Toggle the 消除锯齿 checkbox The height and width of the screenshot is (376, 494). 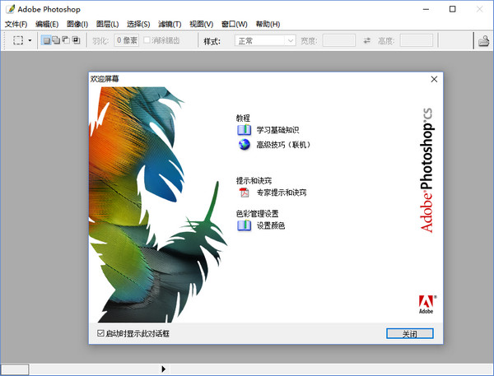click(147, 40)
